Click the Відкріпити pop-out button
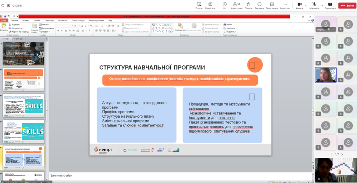This screenshot has height=183, width=357. 210,6
